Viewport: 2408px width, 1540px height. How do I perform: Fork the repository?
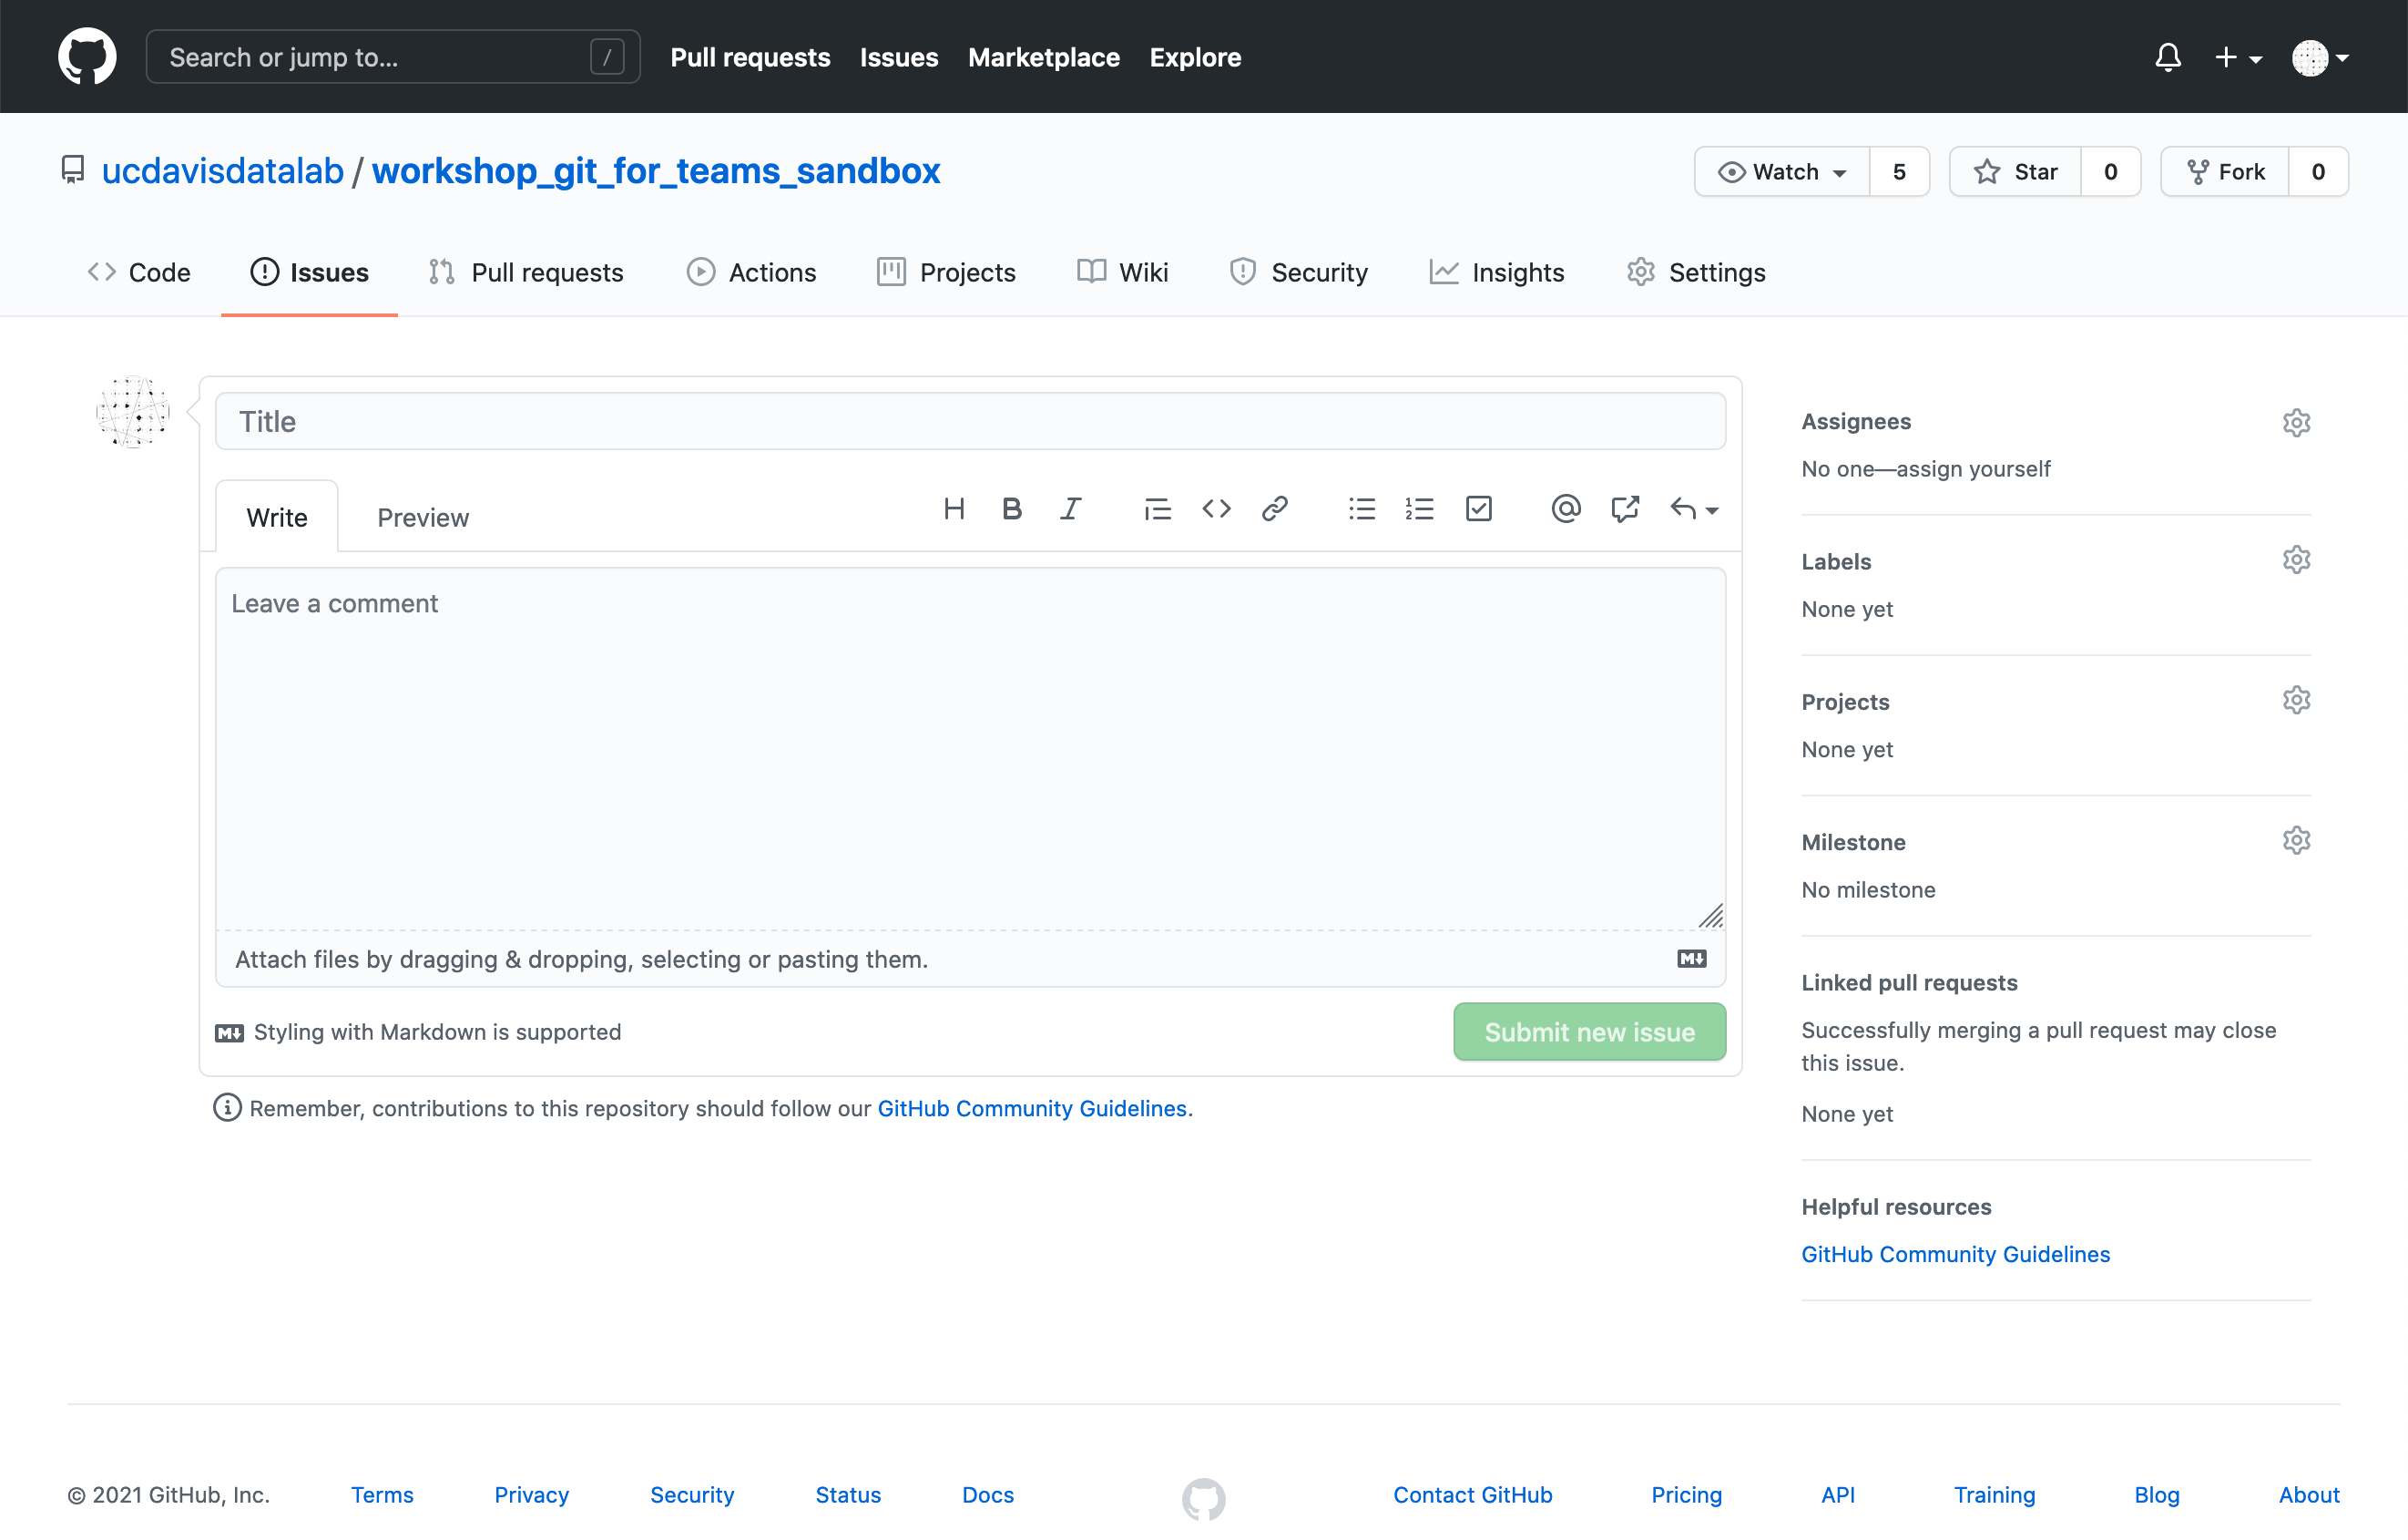coord(2225,171)
